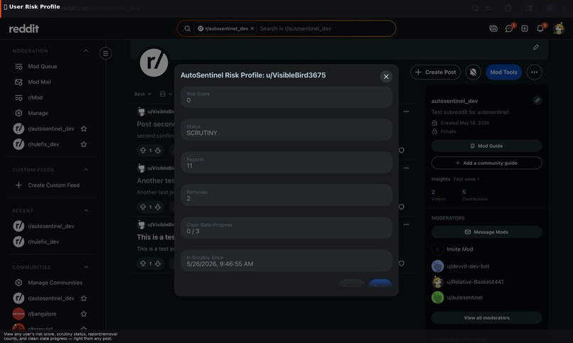Image resolution: width=573 pixels, height=343 pixels.
Task: Open u/devvit-dev-bot moderator profile
Action: (468, 266)
